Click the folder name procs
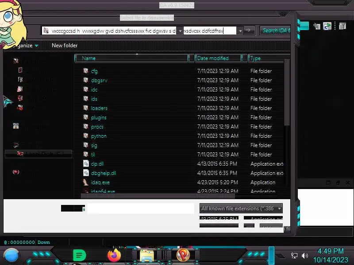354x265 pixels. [x=97, y=127]
